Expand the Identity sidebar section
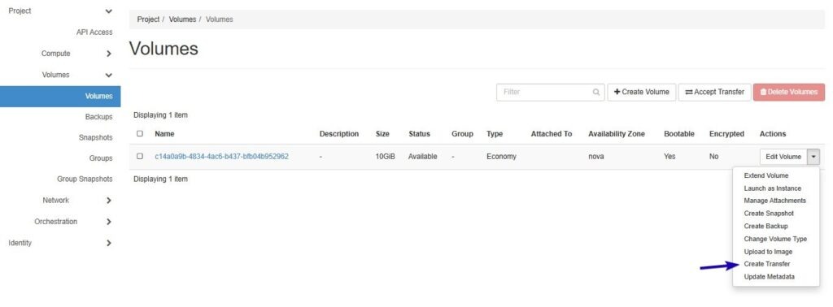833x307 pixels. click(109, 243)
